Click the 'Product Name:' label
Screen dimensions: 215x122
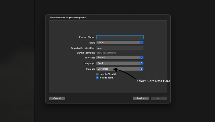coord(87,37)
